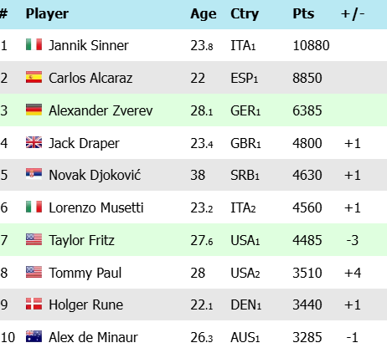387x348 pixels.
Task: Sort table by the Age column header
Action: [204, 13]
